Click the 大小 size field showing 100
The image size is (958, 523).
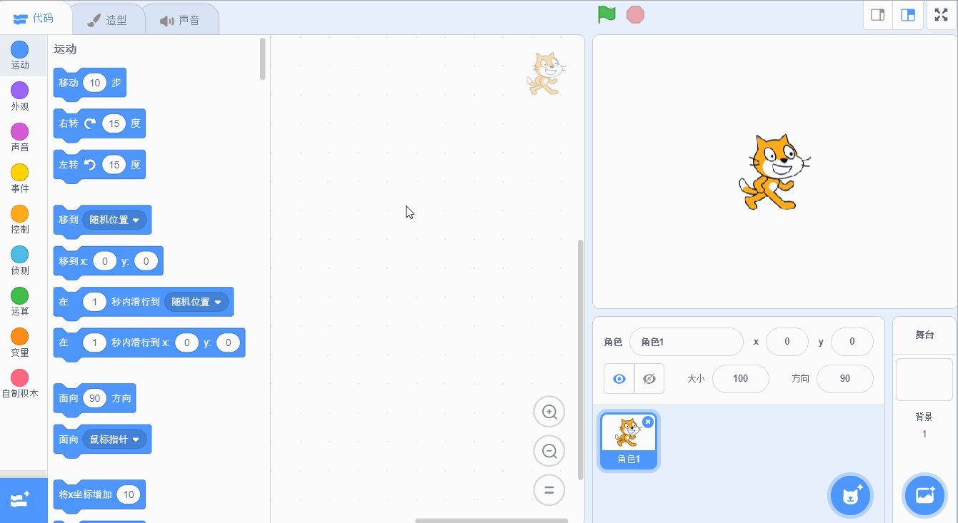pyautogui.click(x=741, y=379)
